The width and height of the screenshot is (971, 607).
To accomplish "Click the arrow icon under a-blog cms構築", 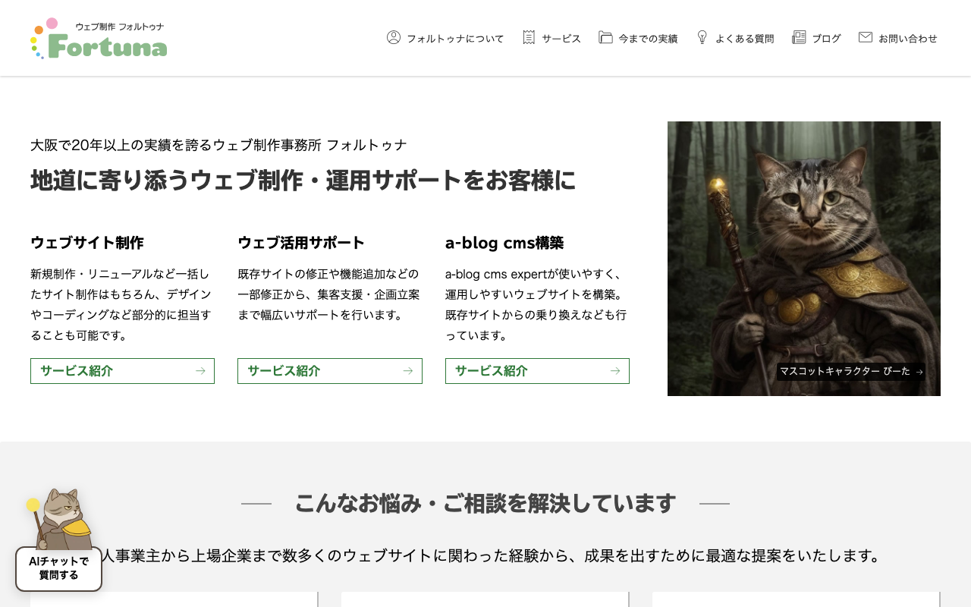I will coord(615,371).
